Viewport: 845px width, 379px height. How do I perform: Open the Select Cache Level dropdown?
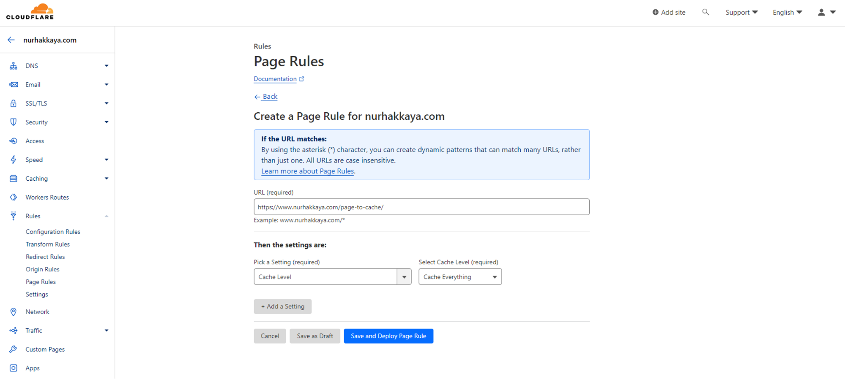[x=460, y=277]
